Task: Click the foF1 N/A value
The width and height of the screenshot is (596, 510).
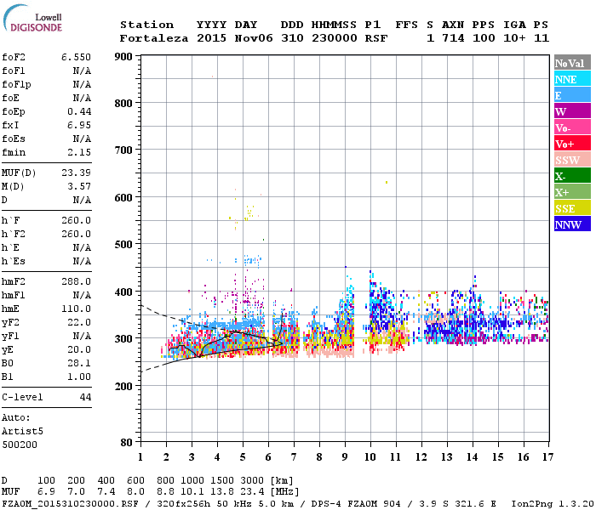Action: 82,71
